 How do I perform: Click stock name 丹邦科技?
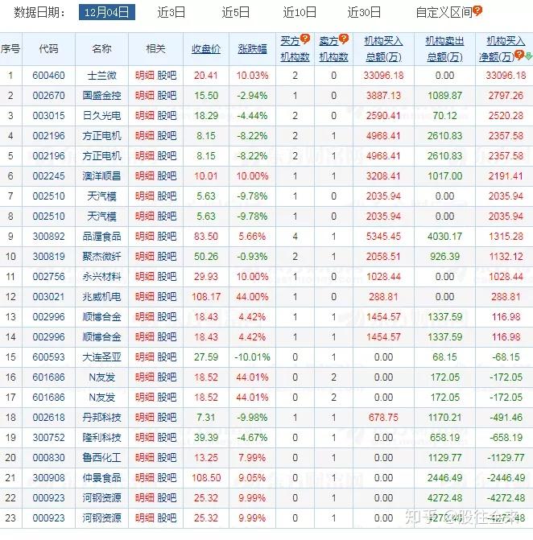101,418
